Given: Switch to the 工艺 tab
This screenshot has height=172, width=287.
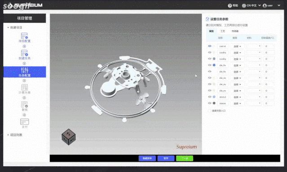Looking at the screenshot, I should click(223, 31).
